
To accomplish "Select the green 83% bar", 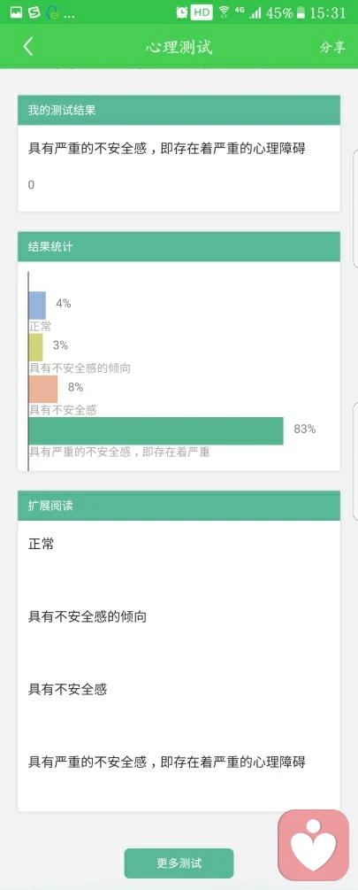I will coord(156,430).
